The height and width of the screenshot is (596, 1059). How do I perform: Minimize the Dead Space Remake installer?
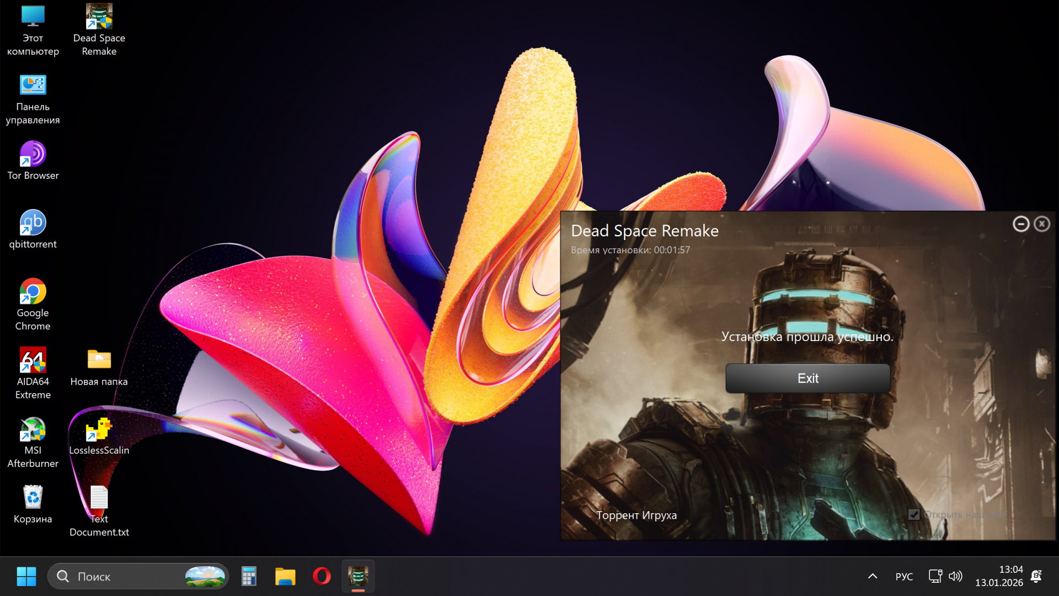(x=1020, y=224)
